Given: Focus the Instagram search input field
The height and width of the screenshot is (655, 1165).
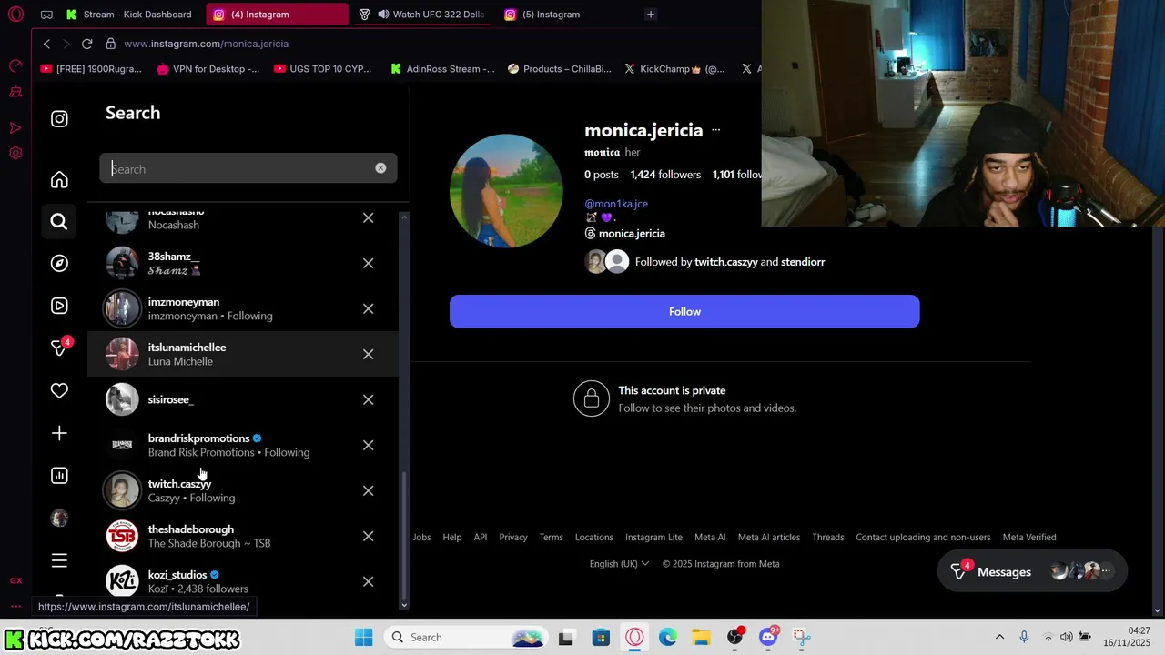Looking at the screenshot, I should click(x=248, y=168).
